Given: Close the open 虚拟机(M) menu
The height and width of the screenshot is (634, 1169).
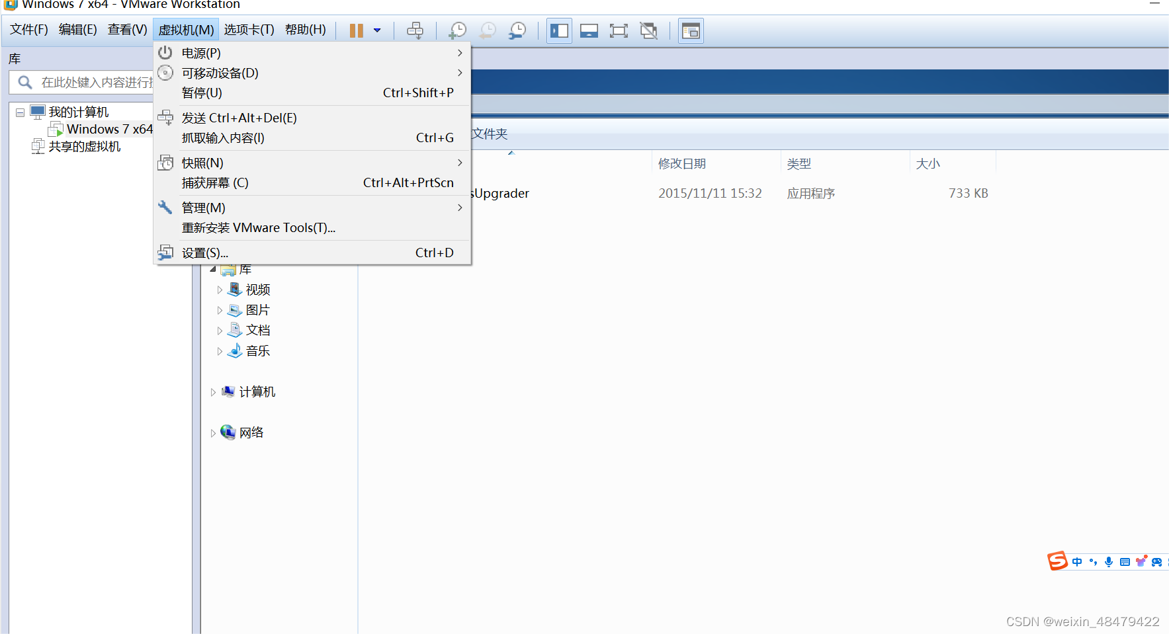Looking at the screenshot, I should (x=186, y=30).
